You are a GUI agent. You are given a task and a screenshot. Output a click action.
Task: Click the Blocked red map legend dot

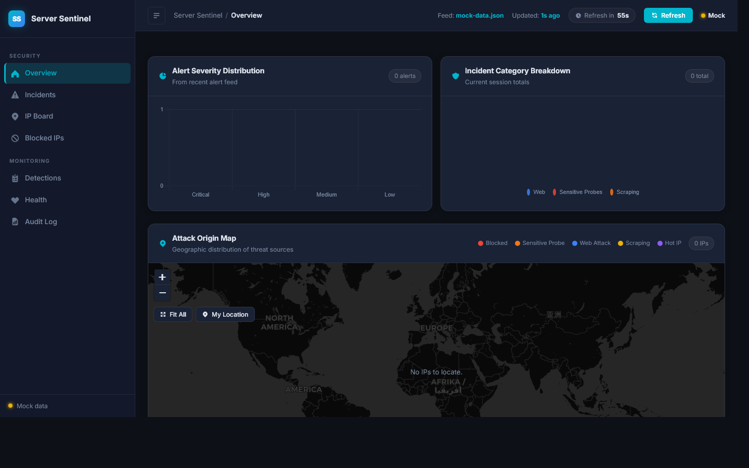481,243
